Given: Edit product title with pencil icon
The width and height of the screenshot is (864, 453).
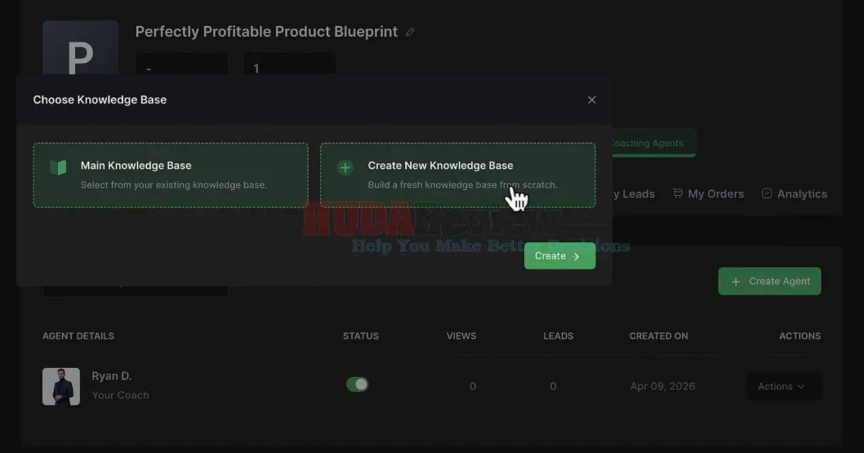Looking at the screenshot, I should pyautogui.click(x=410, y=32).
